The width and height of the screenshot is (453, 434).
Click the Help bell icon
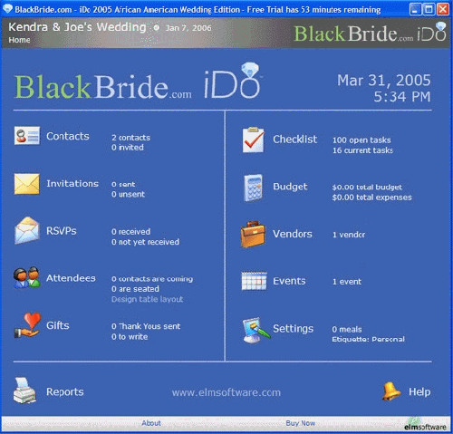coord(391,391)
